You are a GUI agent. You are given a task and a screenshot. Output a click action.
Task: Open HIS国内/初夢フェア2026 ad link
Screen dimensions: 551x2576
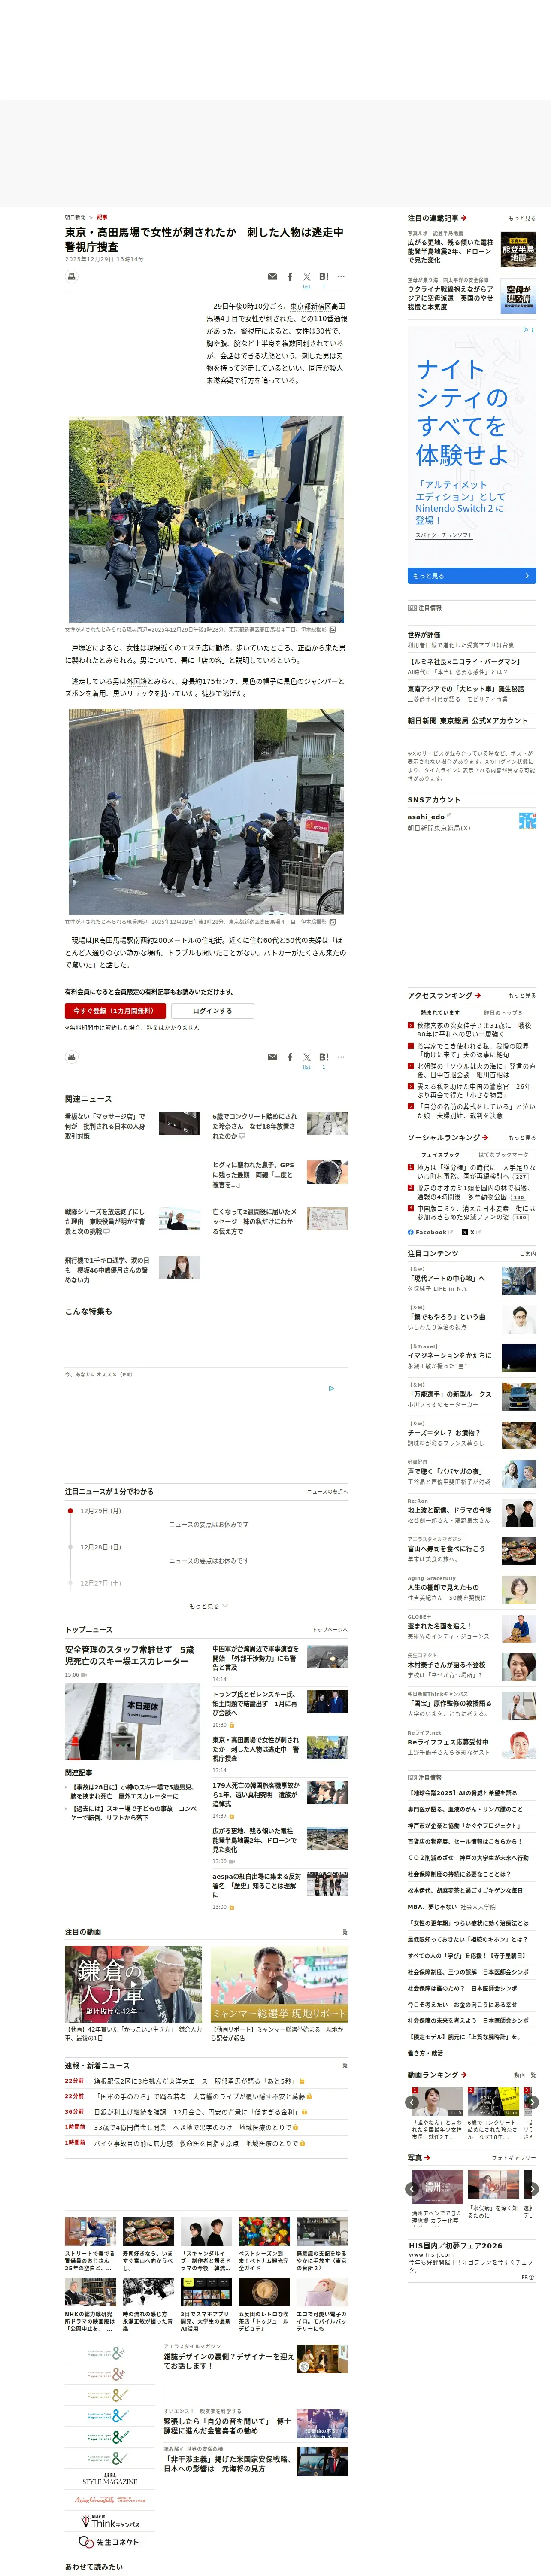[x=455, y=2245]
